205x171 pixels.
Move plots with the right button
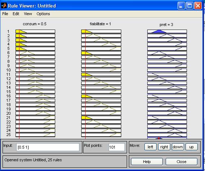pyautogui.click(x=164, y=147)
